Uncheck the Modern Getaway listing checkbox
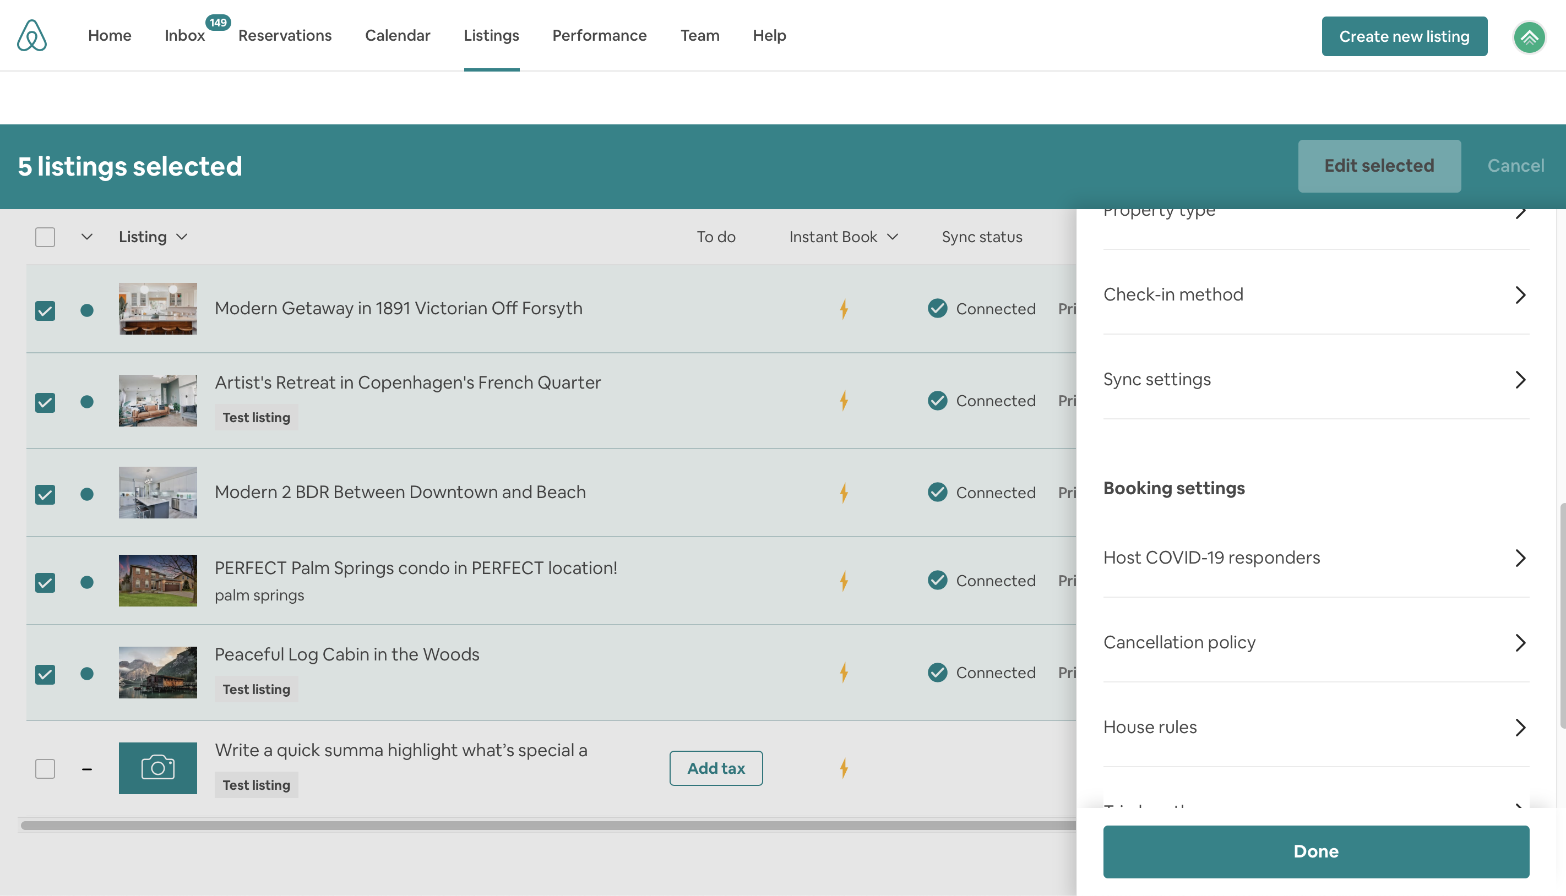Screen dimensions: 1566x896 [x=45, y=311]
